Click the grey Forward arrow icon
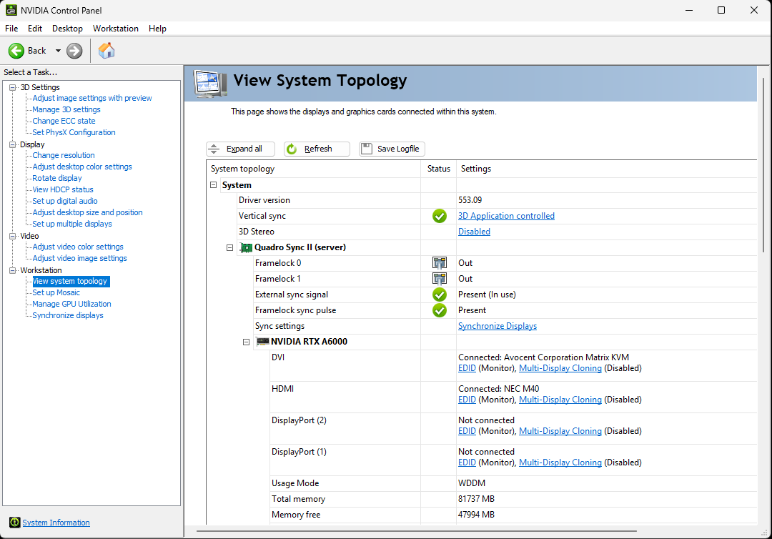This screenshot has width=772, height=539. [74, 51]
